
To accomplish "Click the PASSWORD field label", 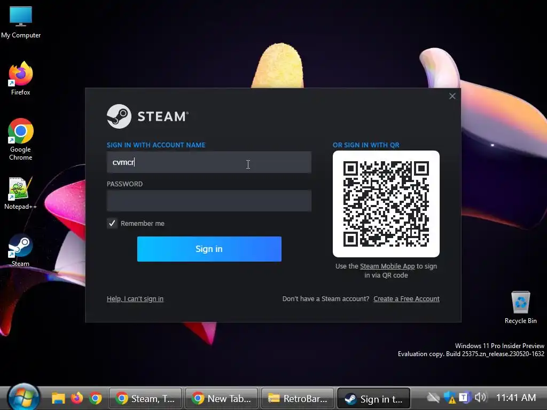I will pyautogui.click(x=124, y=184).
